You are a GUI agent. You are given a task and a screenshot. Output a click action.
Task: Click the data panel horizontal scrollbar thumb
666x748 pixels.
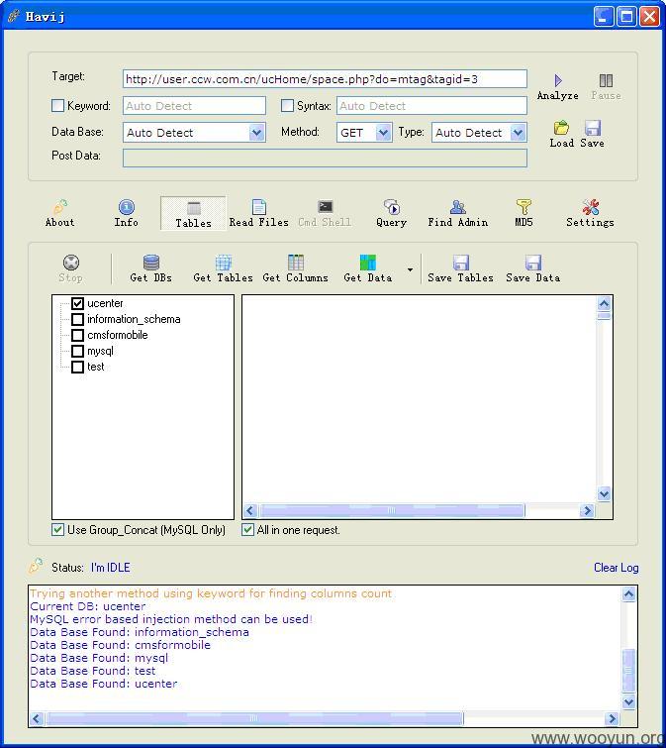pos(392,510)
